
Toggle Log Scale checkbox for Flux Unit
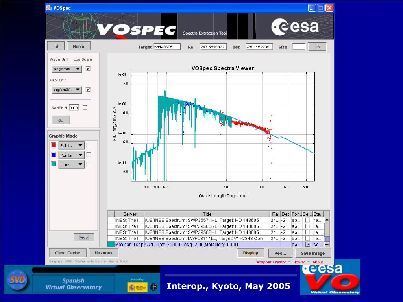pos(88,90)
